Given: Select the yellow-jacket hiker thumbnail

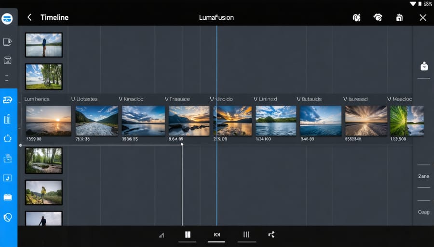Looking at the screenshot, I should 44,192.
